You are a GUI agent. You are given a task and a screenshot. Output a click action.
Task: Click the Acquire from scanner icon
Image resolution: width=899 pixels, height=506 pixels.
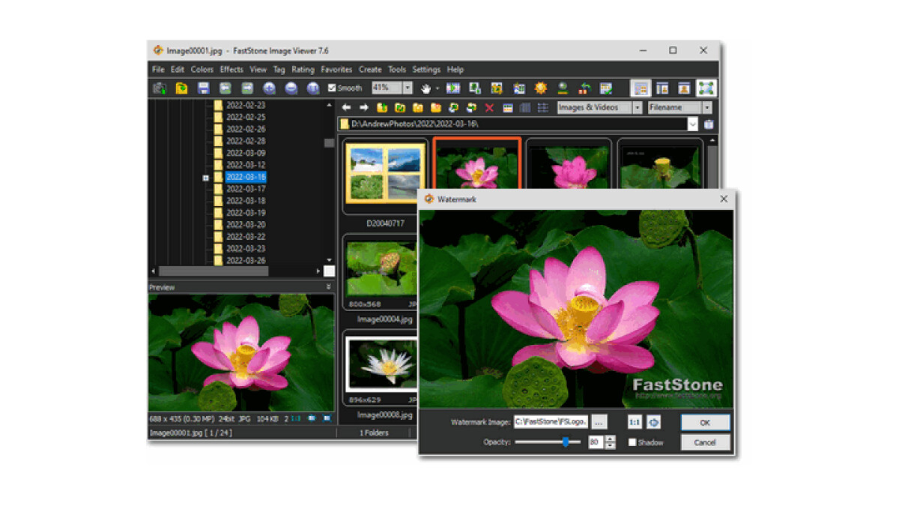160,88
